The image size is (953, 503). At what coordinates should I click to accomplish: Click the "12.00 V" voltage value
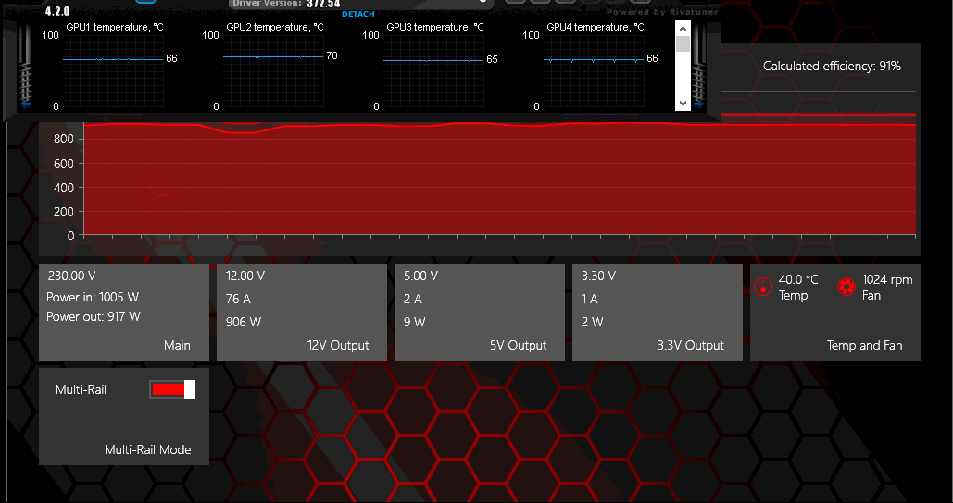click(x=245, y=276)
